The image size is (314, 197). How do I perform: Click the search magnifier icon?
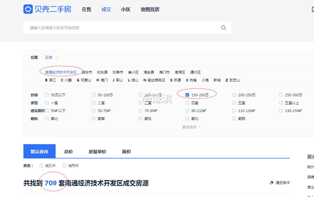[224, 28]
